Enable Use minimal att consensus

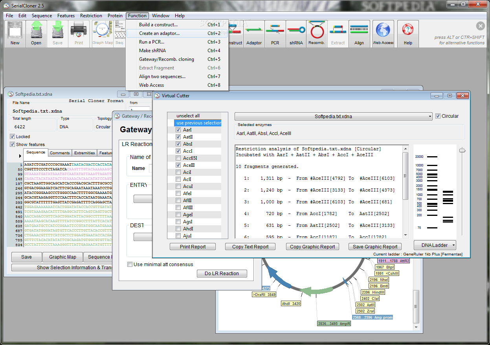point(130,264)
